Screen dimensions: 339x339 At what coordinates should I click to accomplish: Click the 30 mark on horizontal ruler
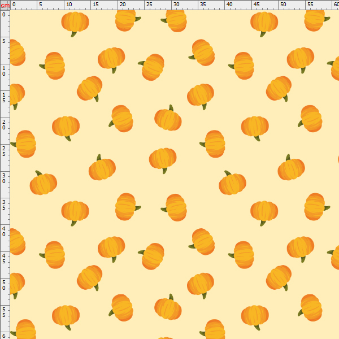[176, 5]
